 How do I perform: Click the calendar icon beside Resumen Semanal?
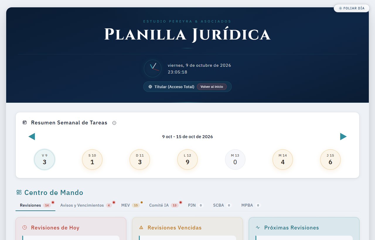[25, 122]
